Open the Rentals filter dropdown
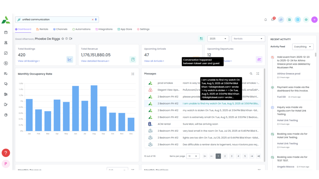The height and width of the screenshot is (179, 319). [x=248, y=39]
